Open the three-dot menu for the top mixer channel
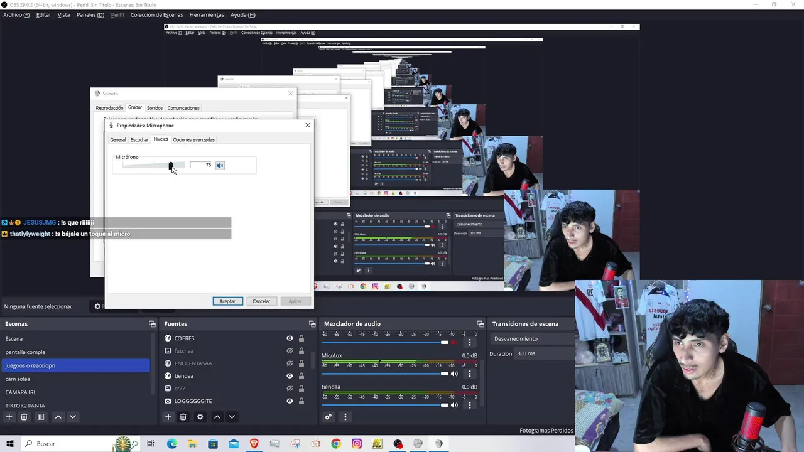The width and height of the screenshot is (804, 452). point(469,342)
